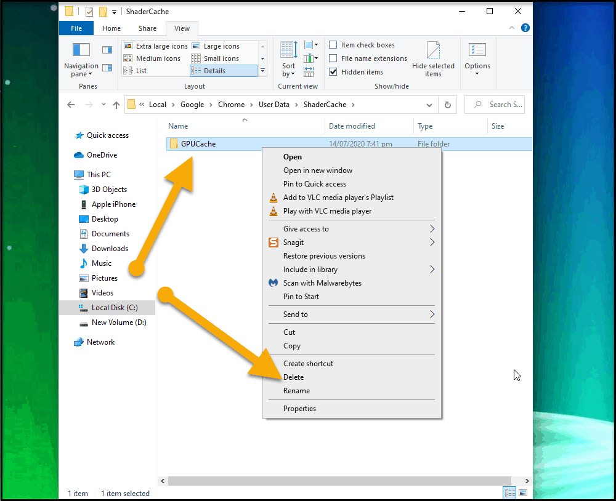
Task: Open Customize Quick Access Toolbar dropdown
Action: pyautogui.click(x=115, y=12)
